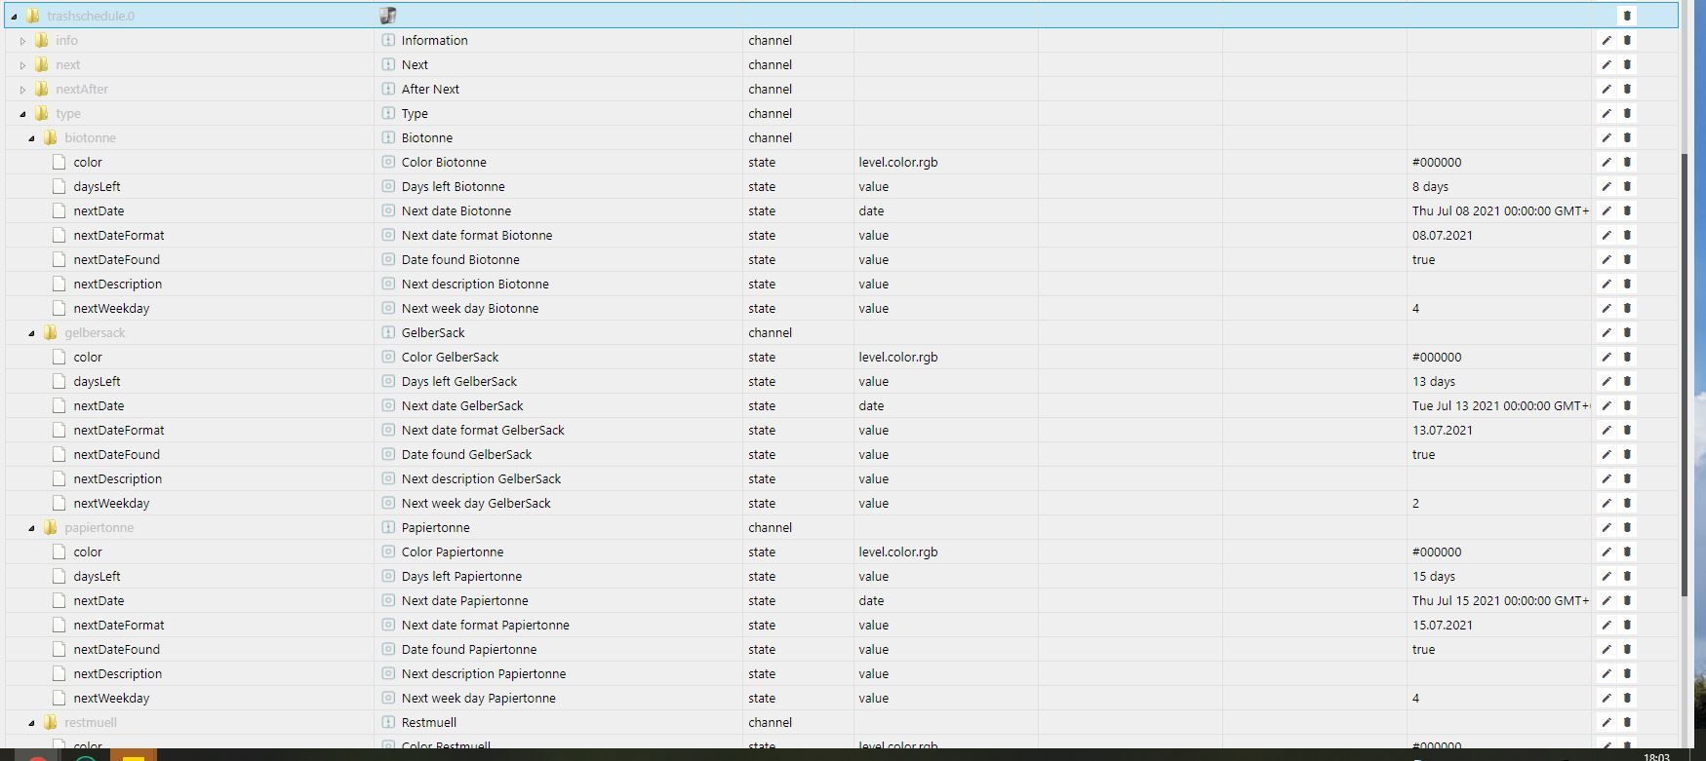Delete the Next date GelberSack state
Screen dimensions: 1706x761
[1627, 405]
